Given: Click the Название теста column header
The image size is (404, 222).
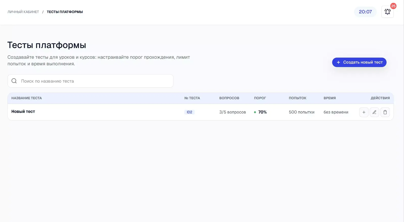Looking at the screenshot, I should coord(27,98).
